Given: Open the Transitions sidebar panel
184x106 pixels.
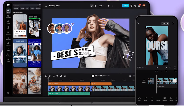Looking at the screenshot, I should click(x=8, y=55).
